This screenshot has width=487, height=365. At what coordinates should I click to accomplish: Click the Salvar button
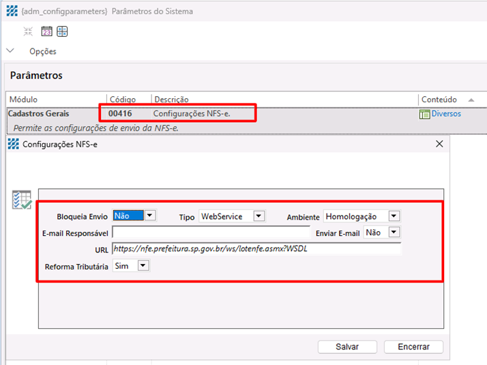click(347, 347)
